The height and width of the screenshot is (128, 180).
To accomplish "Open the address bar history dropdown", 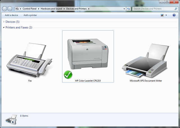I will click(x=124, y=9).
